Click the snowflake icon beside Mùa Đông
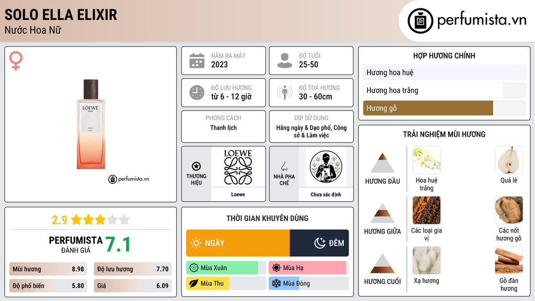535x301 pixels. [276, 283]
